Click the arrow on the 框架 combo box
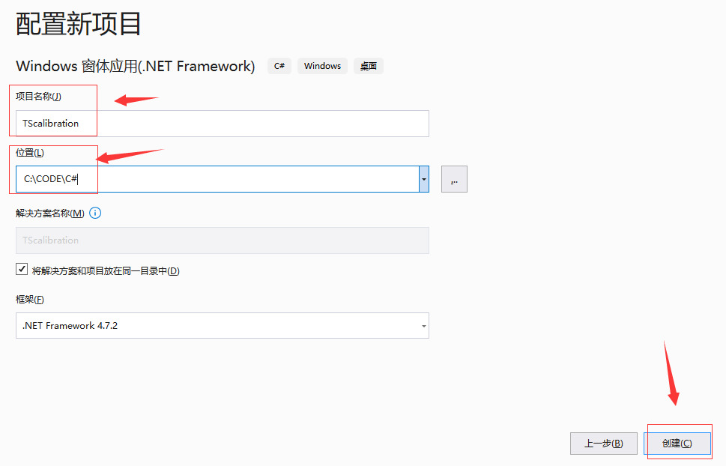The image size is (726, 466). pos(423,327)
